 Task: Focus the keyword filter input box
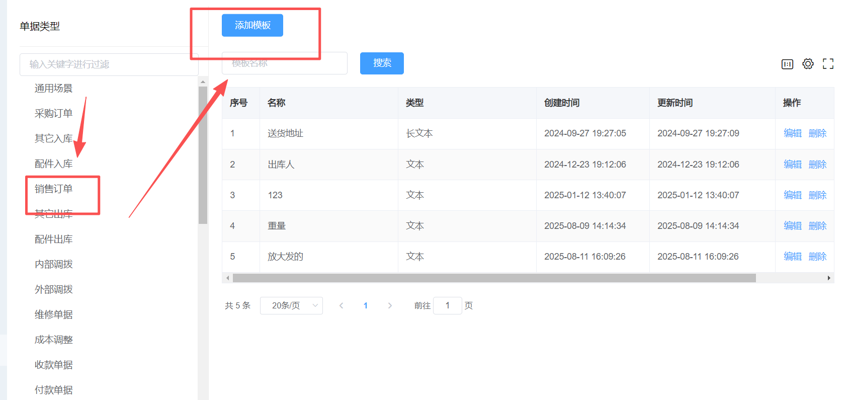click(x=109, y=64)
